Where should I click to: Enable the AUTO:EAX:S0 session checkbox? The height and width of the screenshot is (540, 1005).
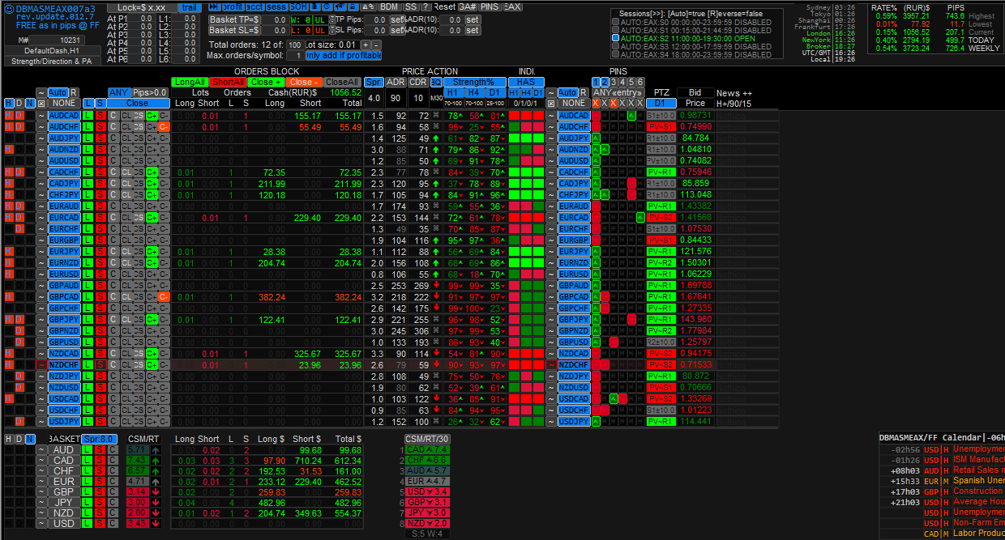(615, 22)
